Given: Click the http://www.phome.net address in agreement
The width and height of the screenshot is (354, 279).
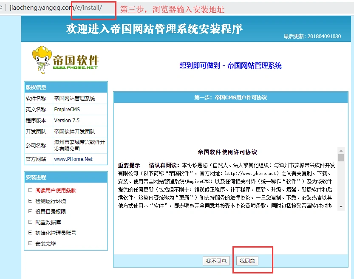Looking at the screenshot, I should [x=251, y=173].
